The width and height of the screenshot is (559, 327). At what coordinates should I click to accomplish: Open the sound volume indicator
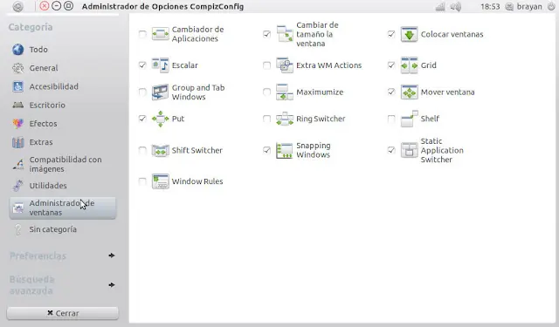pyautogui.click(x=456, y=6)
